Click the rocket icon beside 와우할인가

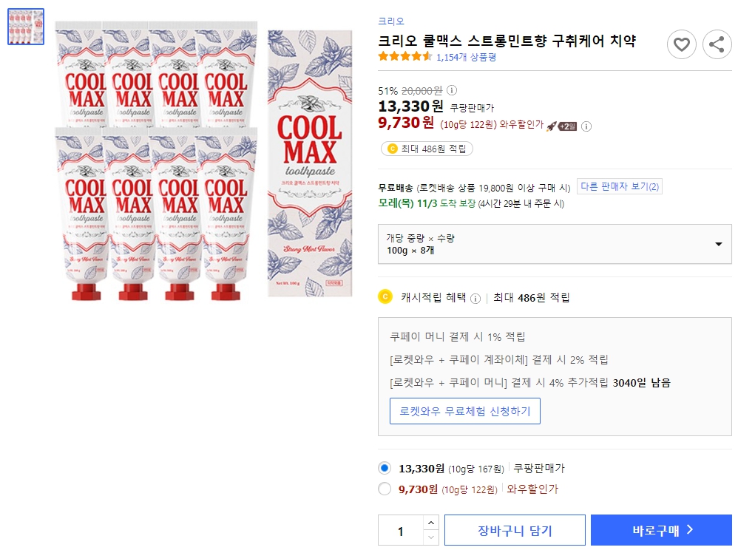tap(553, 124)
